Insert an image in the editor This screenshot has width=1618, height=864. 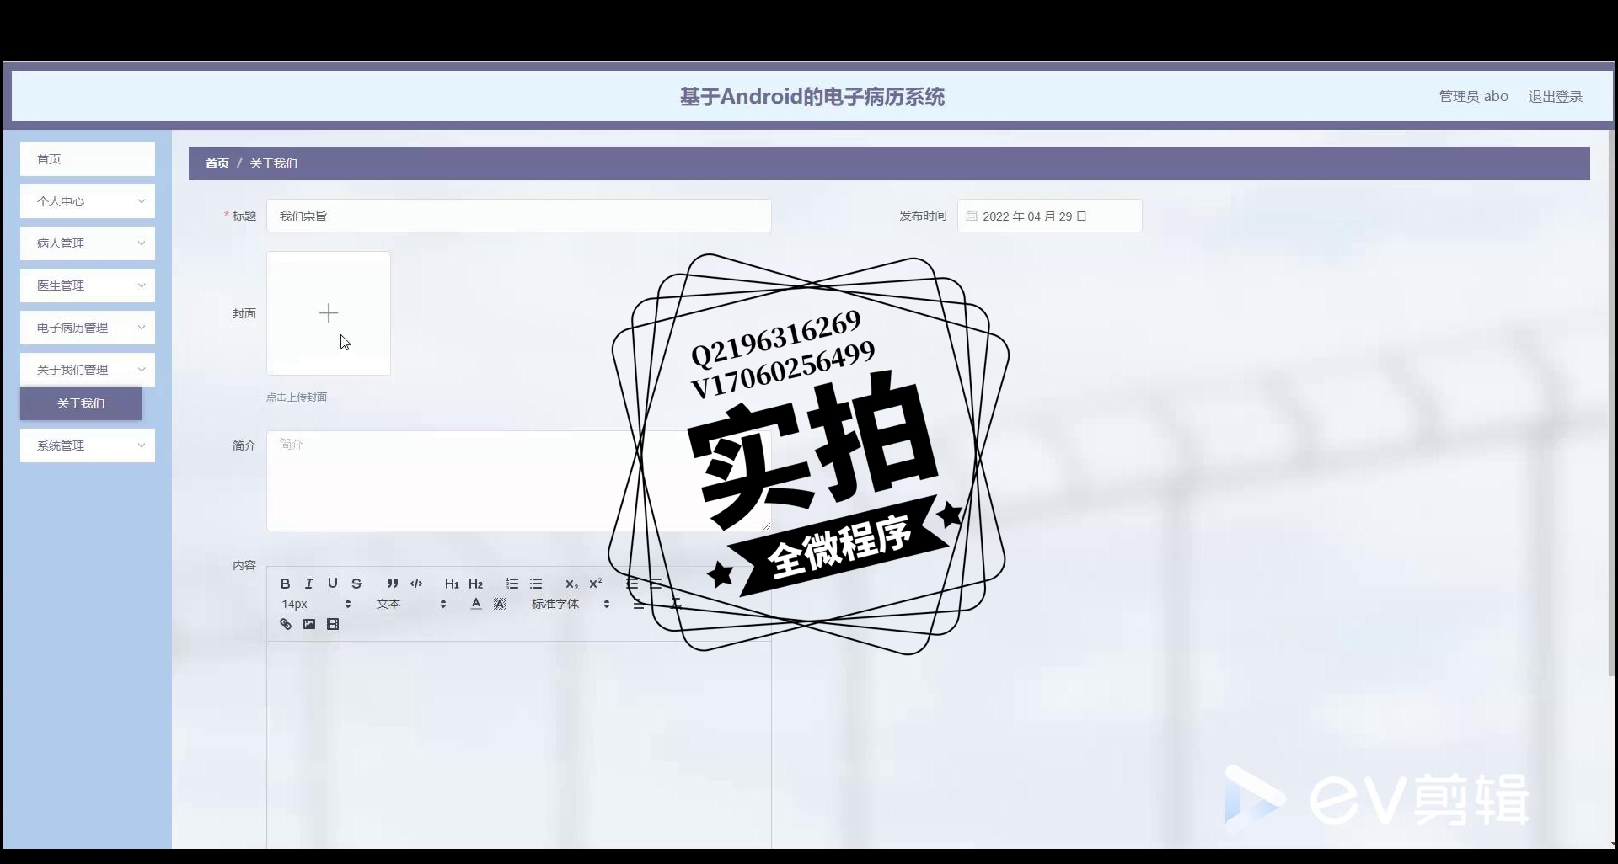point(309,624)
